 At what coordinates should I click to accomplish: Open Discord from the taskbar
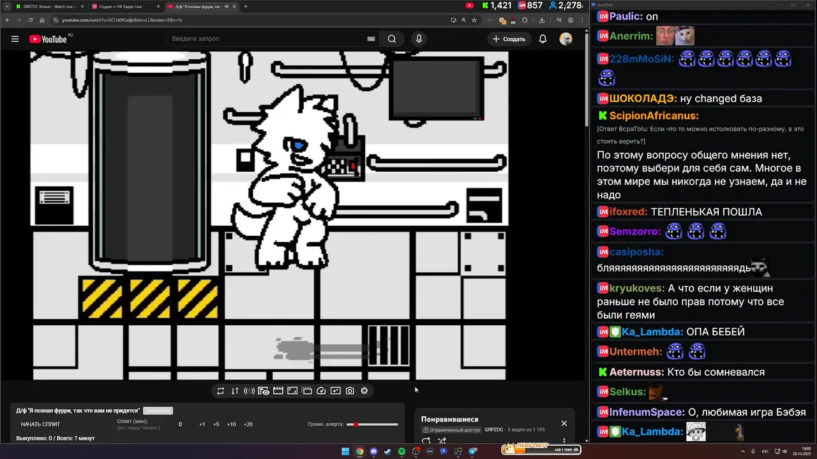[x=373, y=451]
